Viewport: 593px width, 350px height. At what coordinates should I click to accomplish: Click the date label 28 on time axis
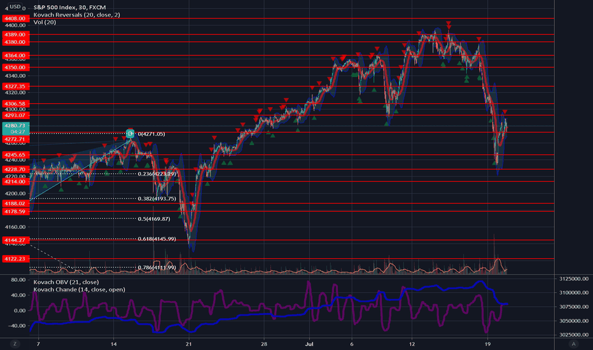264,344
